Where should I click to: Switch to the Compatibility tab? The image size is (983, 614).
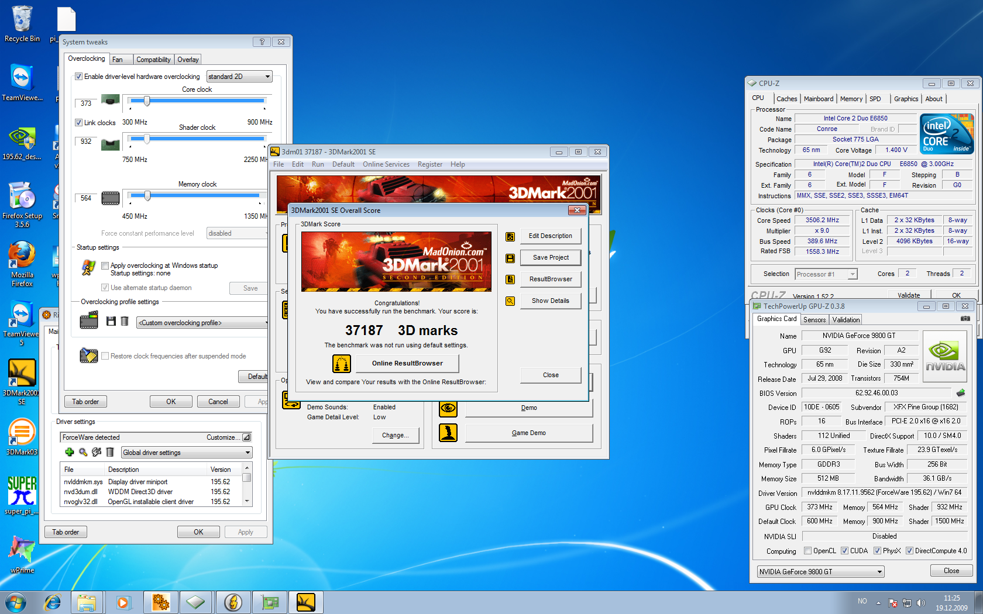(x=153, y=60)
